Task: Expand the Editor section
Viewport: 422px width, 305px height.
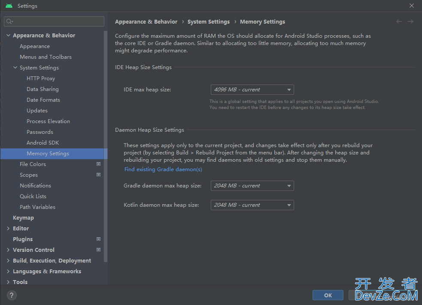Action: click(8, 228)
